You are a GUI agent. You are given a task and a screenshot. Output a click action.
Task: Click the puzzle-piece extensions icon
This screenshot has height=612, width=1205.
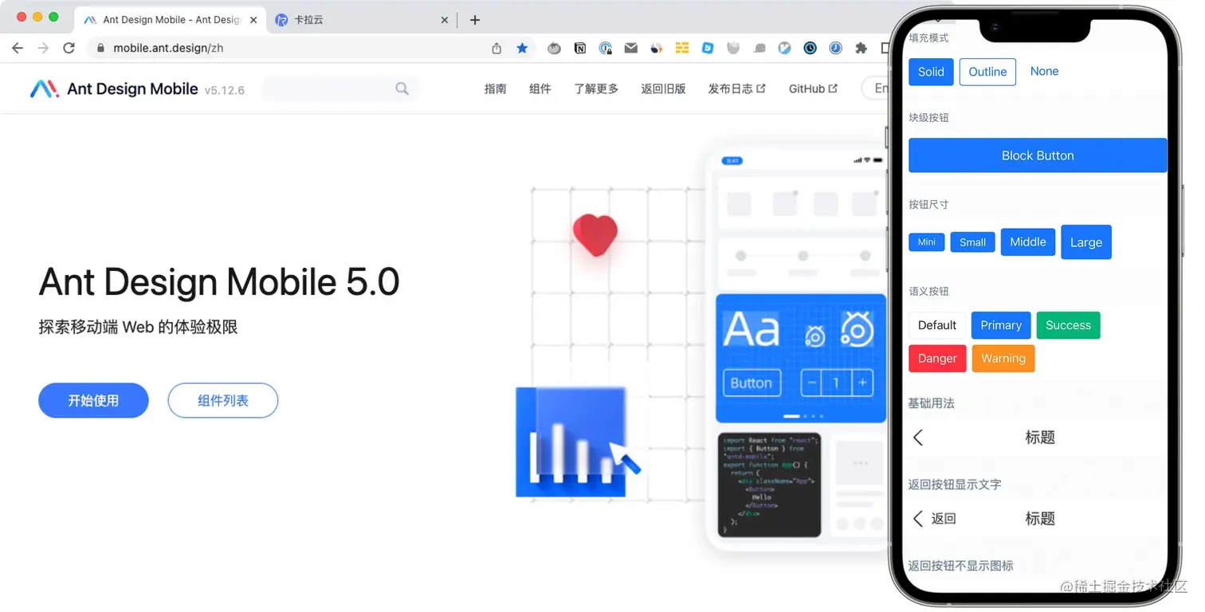861,48
